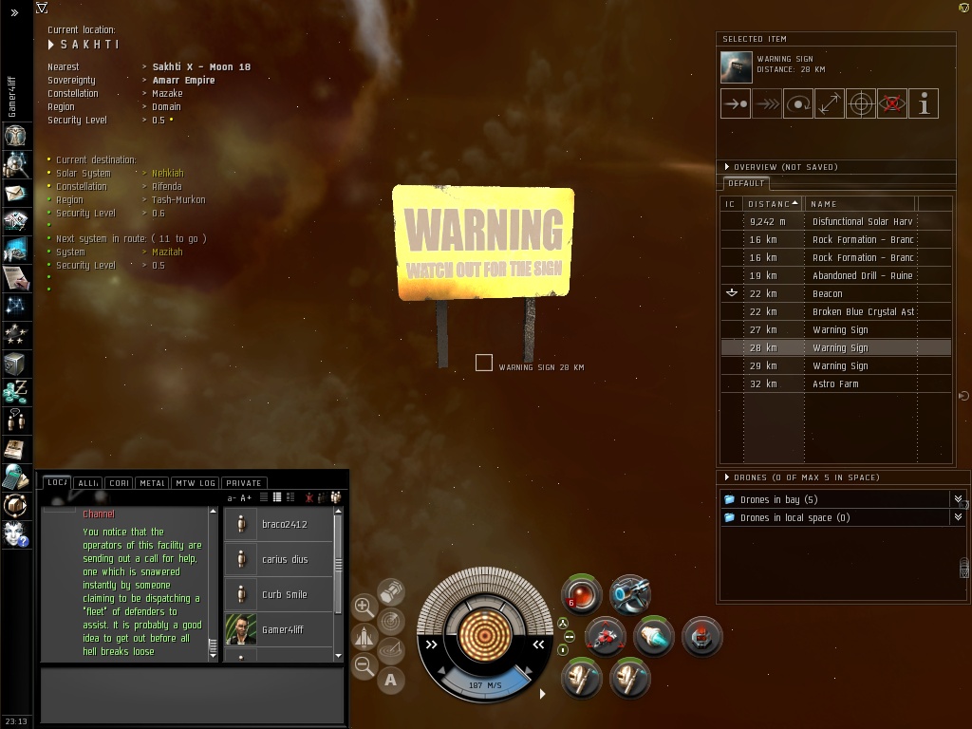This screenshot has width=972, height=729.
Task: Toggle autopilot with the A button
Action: (390, 680)
